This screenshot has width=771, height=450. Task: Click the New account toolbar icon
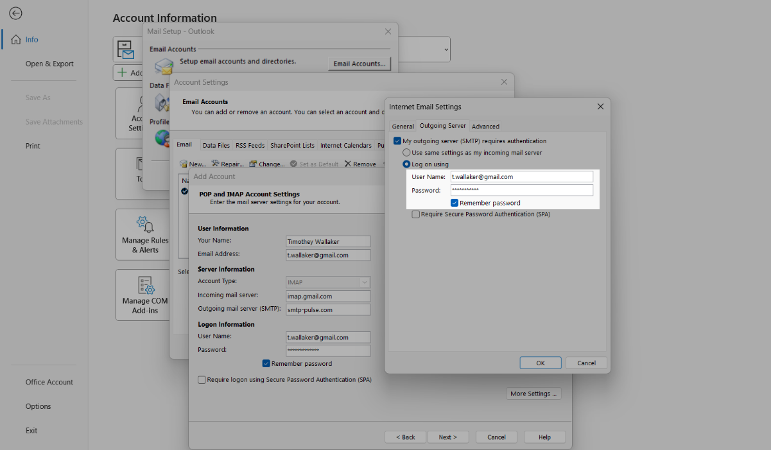184,164
